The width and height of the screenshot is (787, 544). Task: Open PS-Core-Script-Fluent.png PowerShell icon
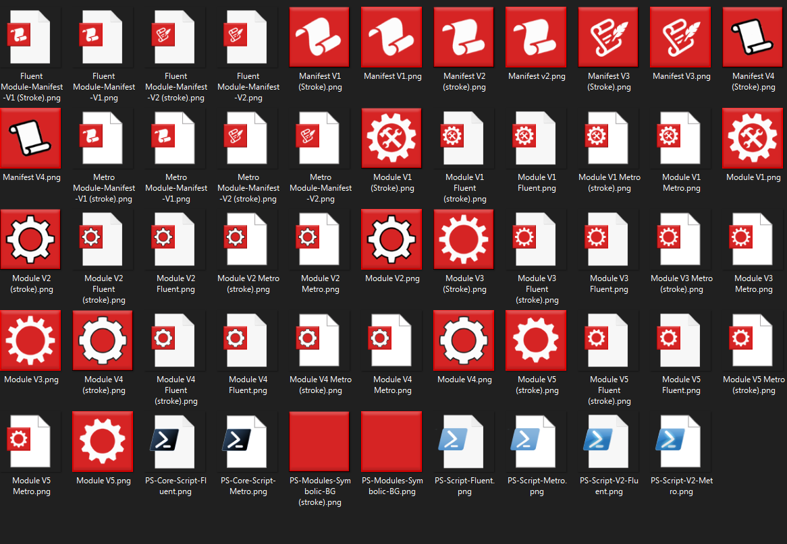(175, 441)
